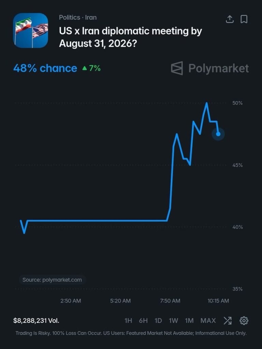Open the chart settings gear
The width and height of the screenshot is (262, 349).
(244, 321)
